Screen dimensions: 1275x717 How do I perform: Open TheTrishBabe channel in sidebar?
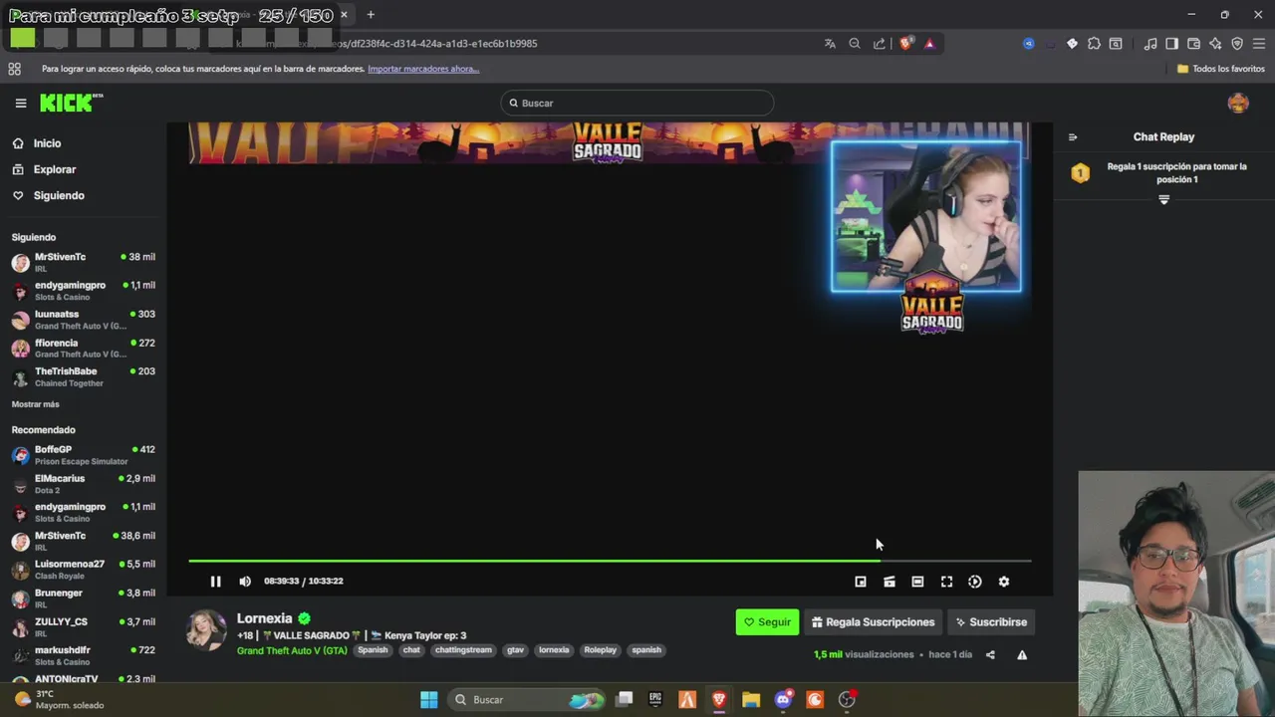coord(84,376)
